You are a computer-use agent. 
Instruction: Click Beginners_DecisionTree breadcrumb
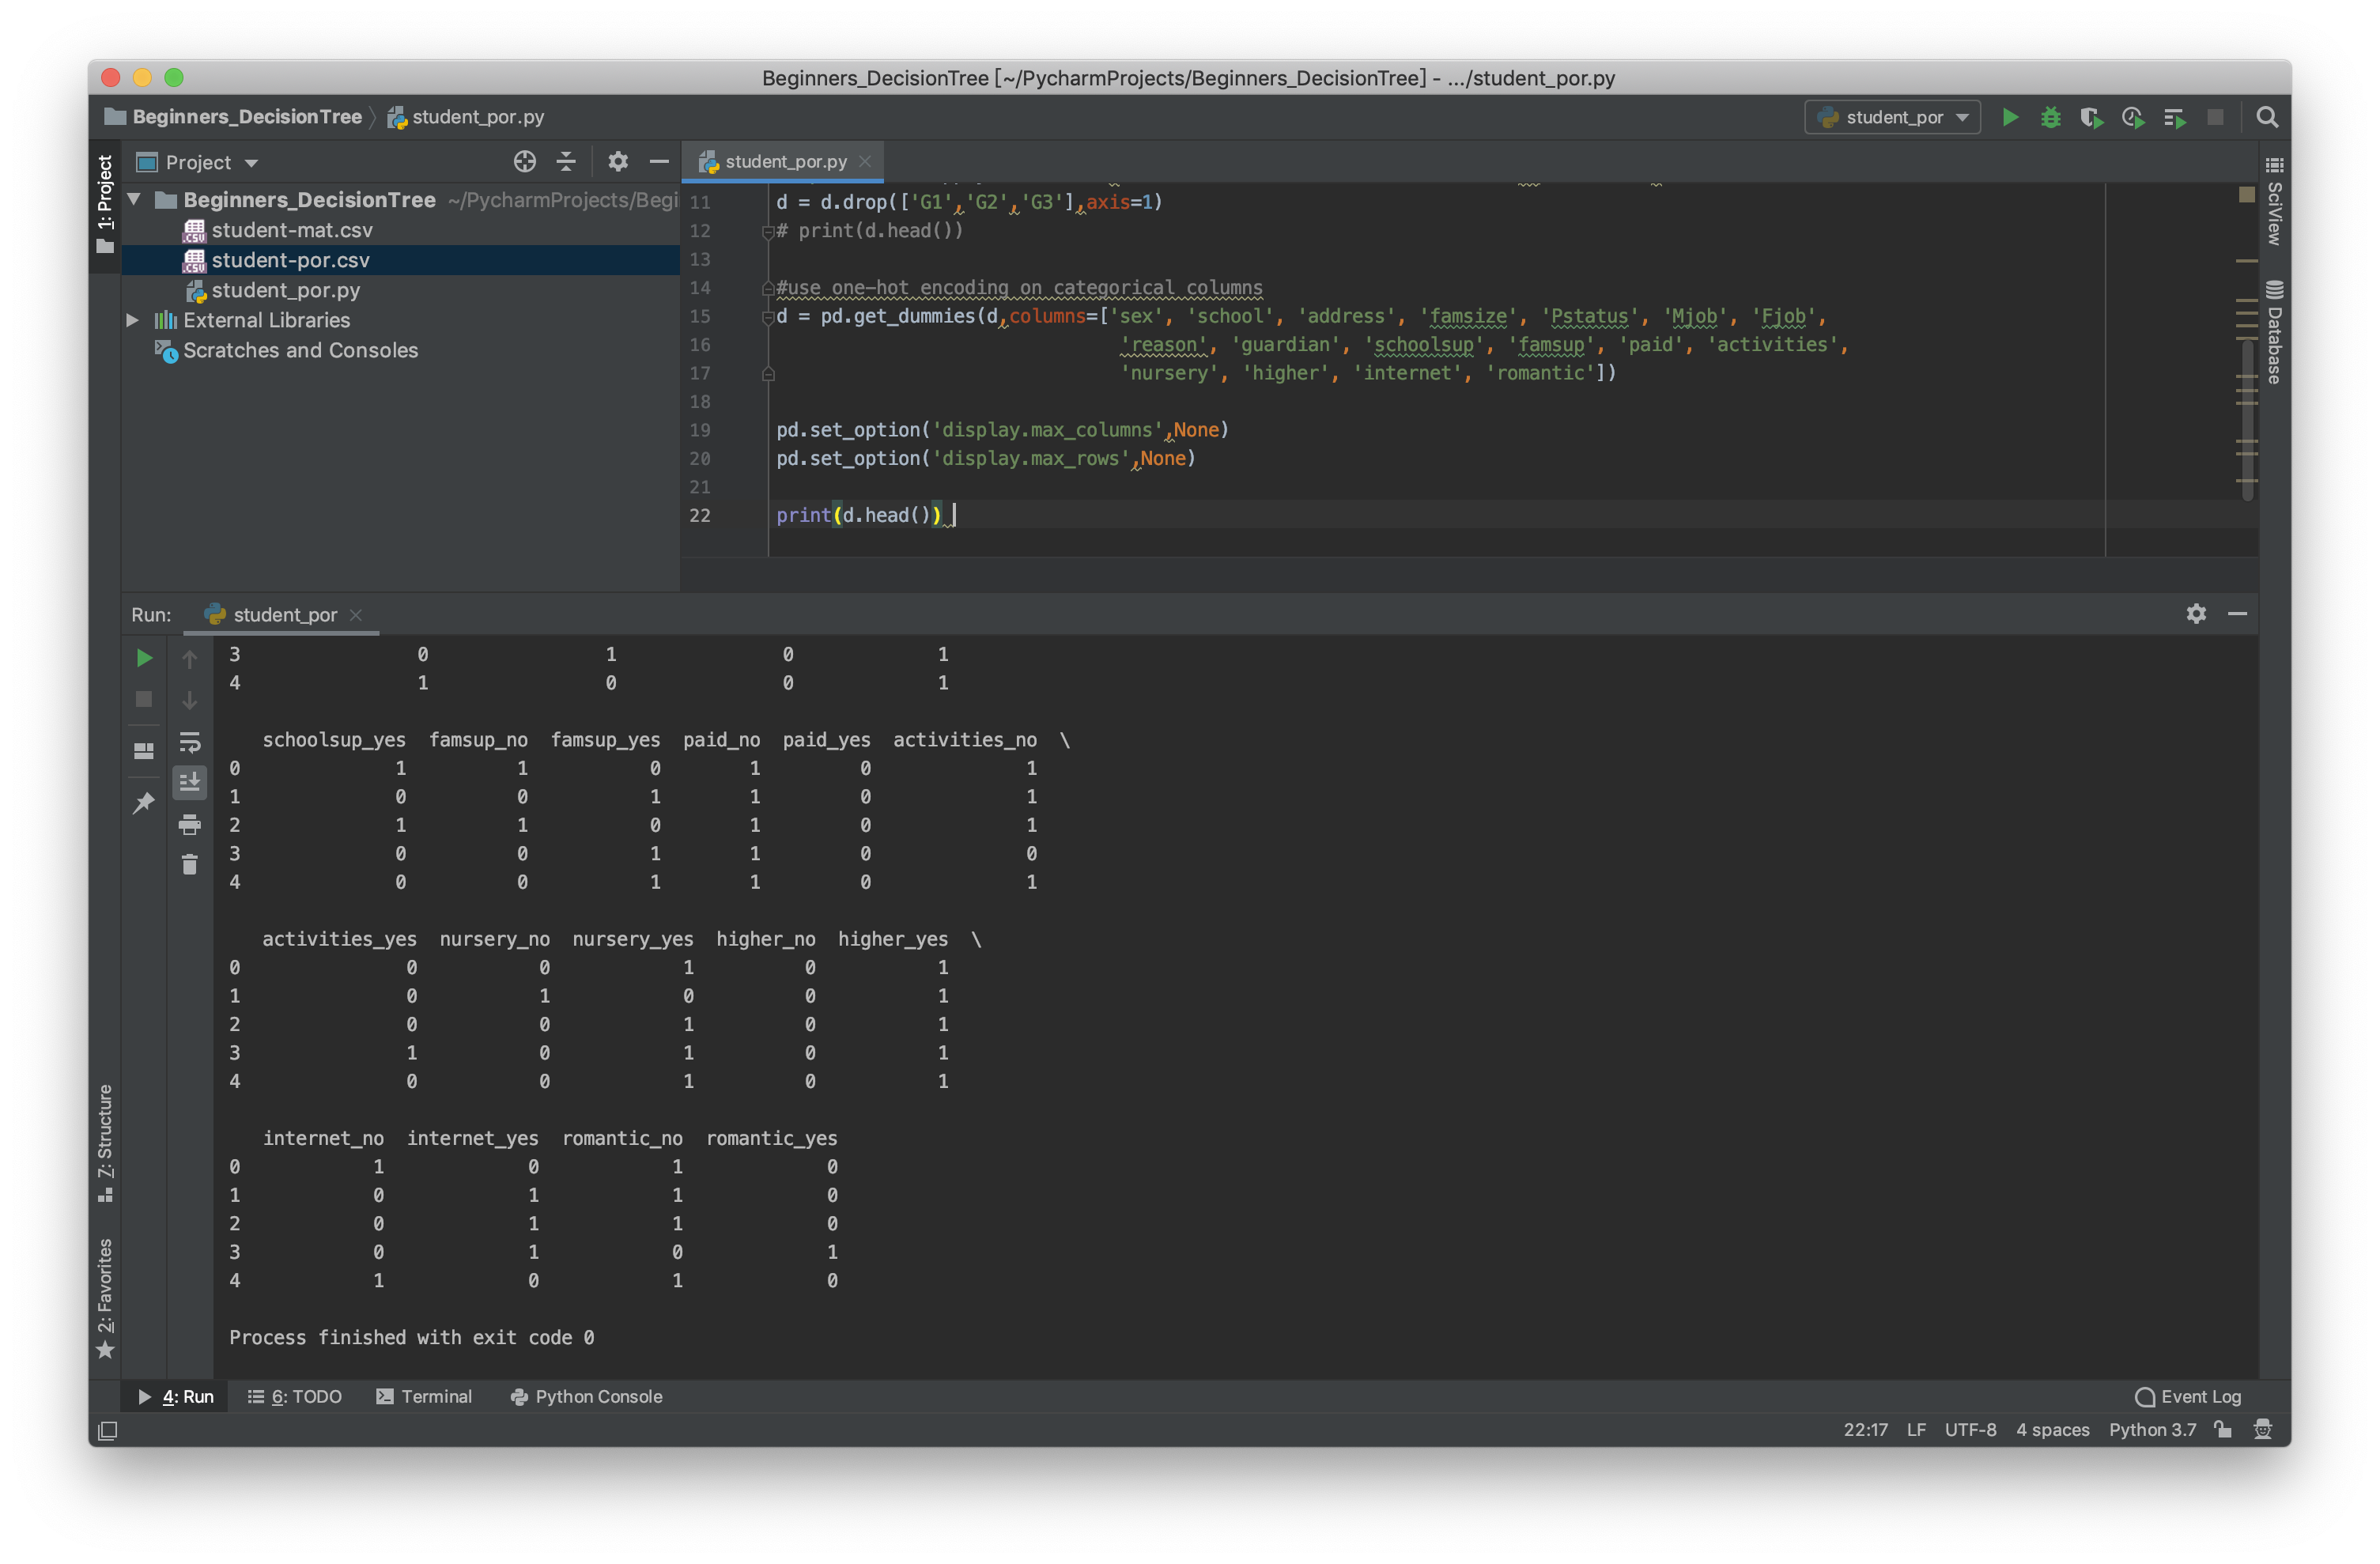pyautogui.click(x=234, y=117)
